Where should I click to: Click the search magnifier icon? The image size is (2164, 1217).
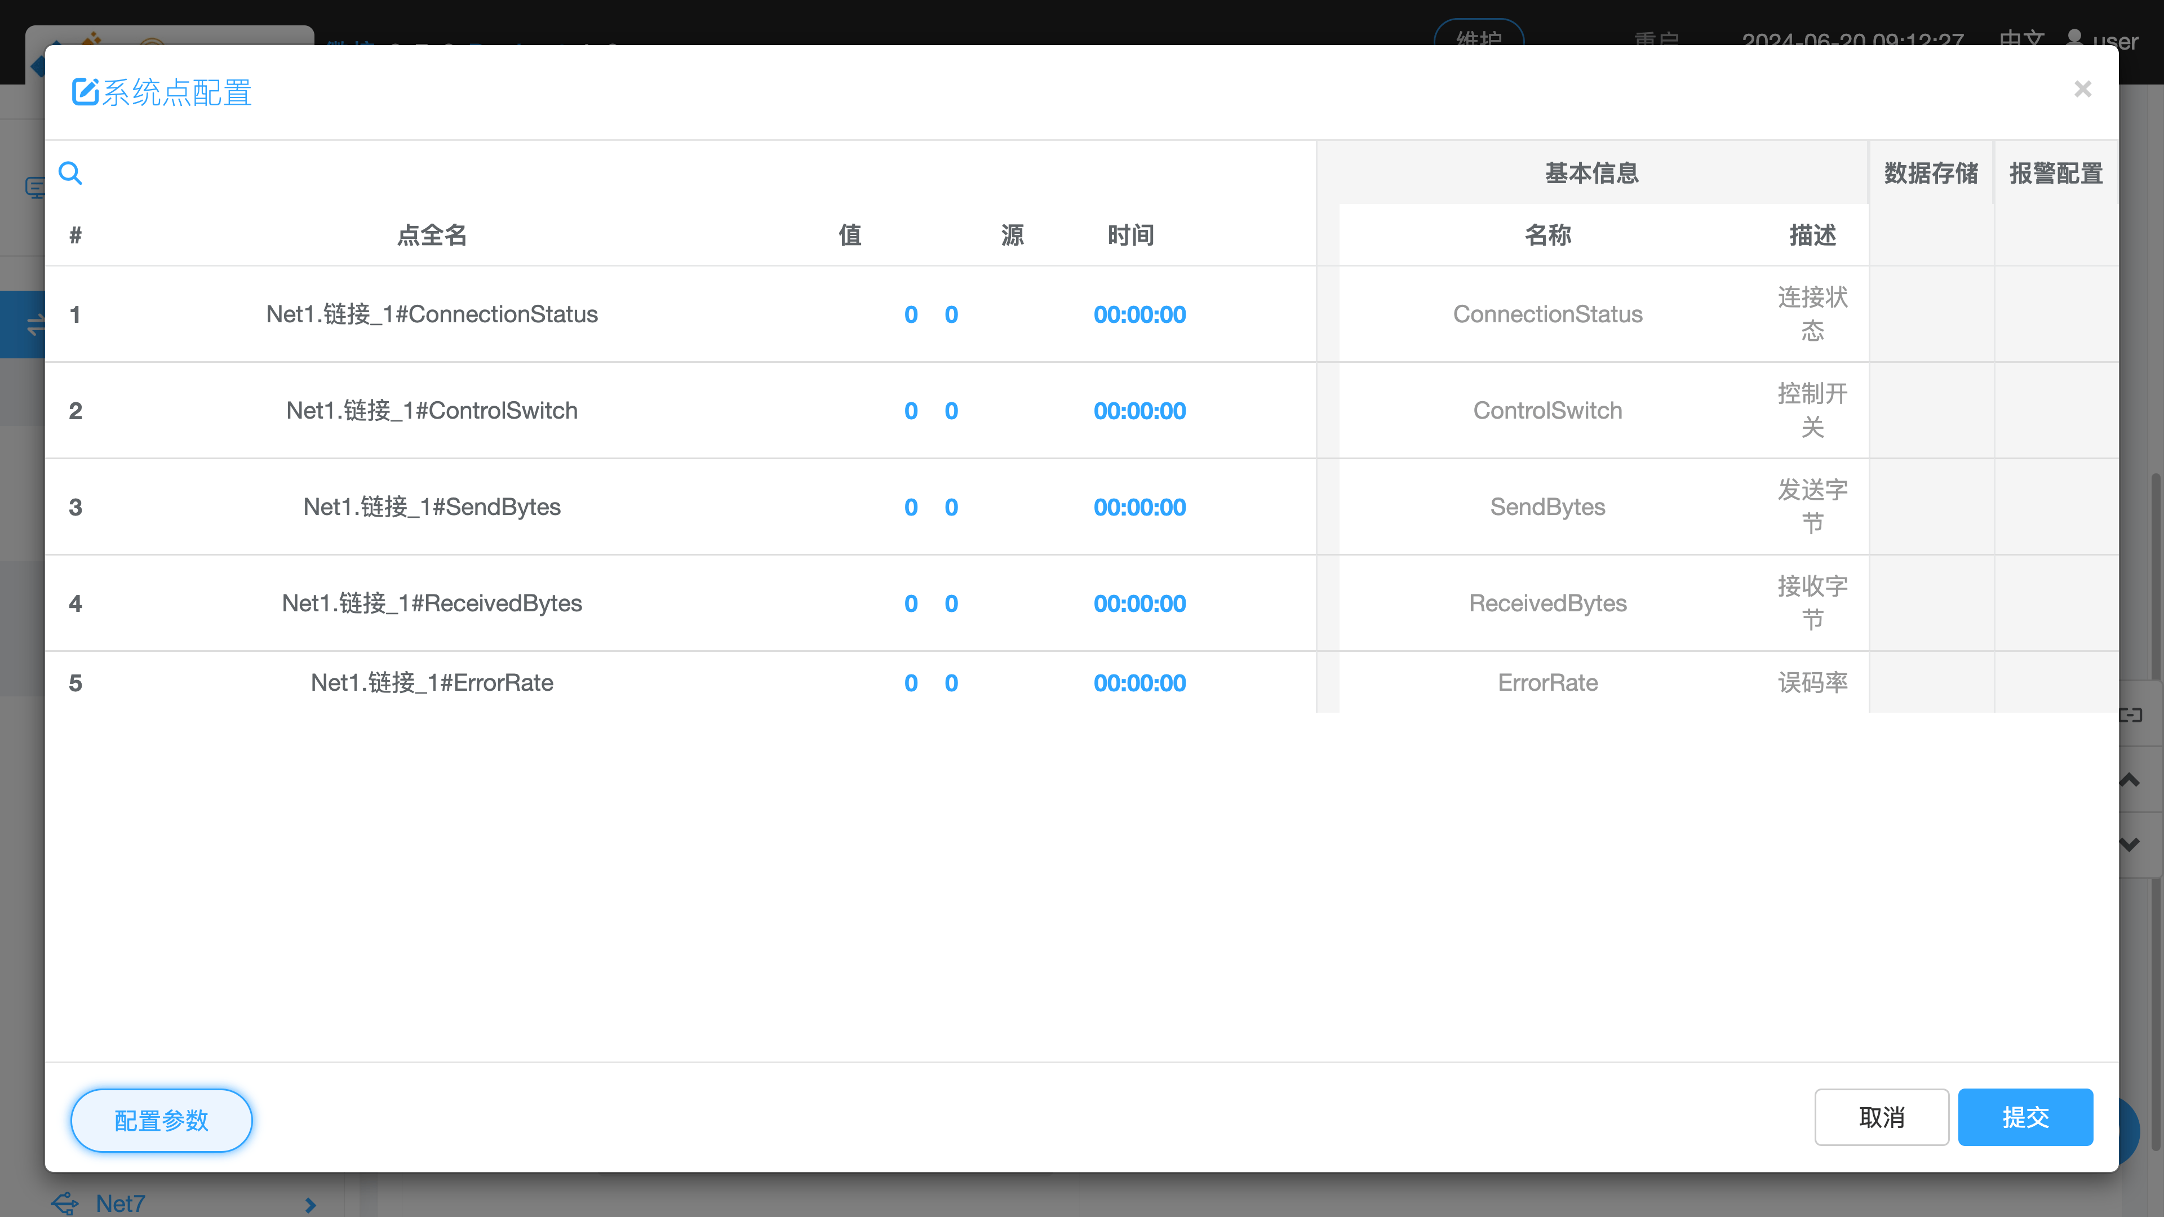coord(70,173)
